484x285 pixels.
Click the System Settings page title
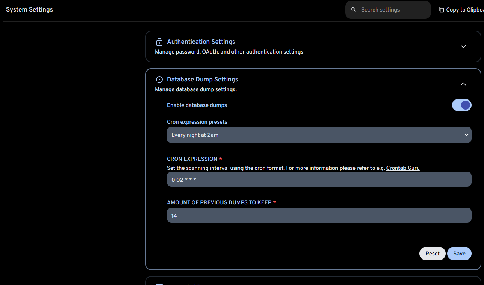(29, 9)
